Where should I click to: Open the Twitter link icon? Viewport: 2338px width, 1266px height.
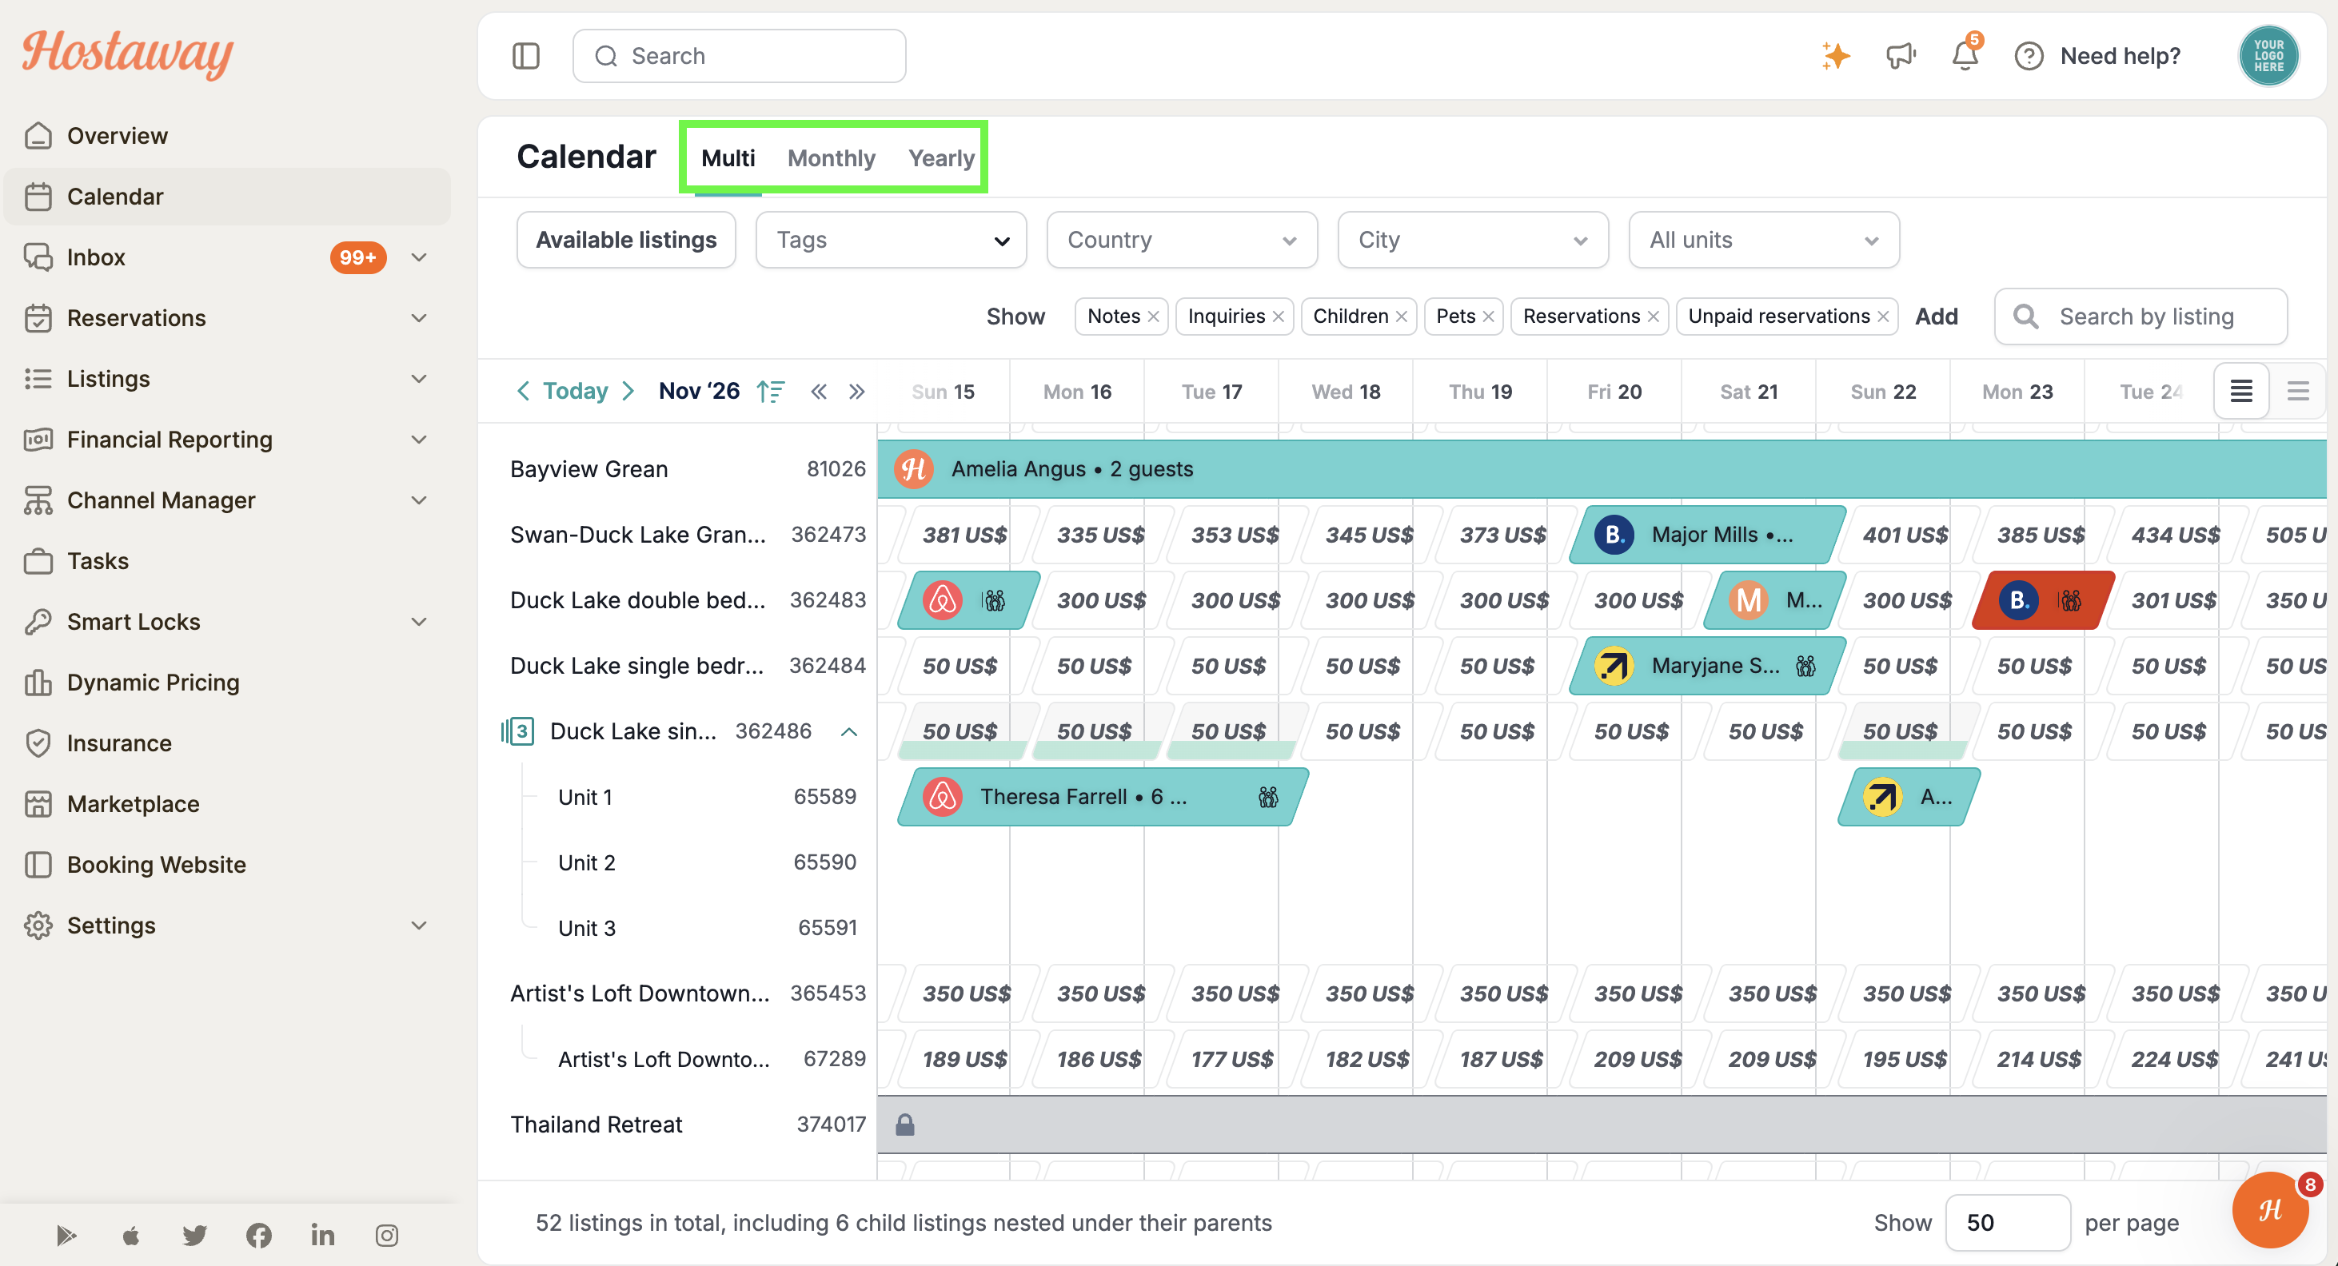(x=194, y=1235)
